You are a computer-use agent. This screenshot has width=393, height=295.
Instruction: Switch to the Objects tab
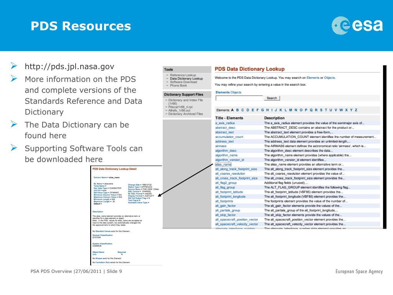point(236,92)
